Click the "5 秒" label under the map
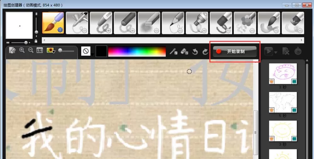Viewport: 314px width, 159px height. [283, 116]
